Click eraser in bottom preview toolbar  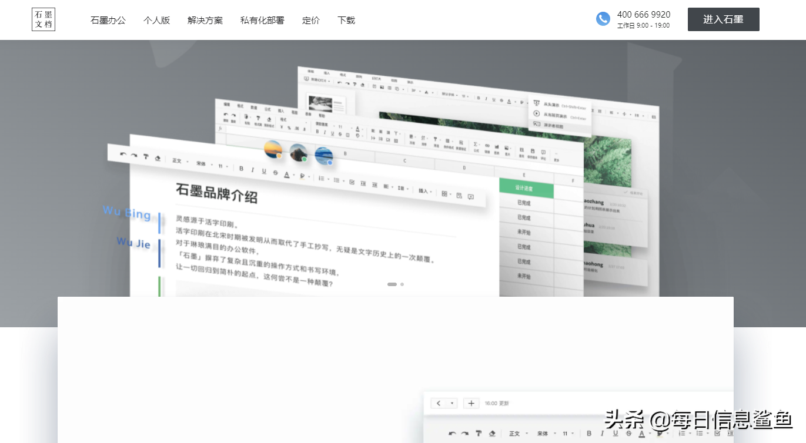(492, 434)
